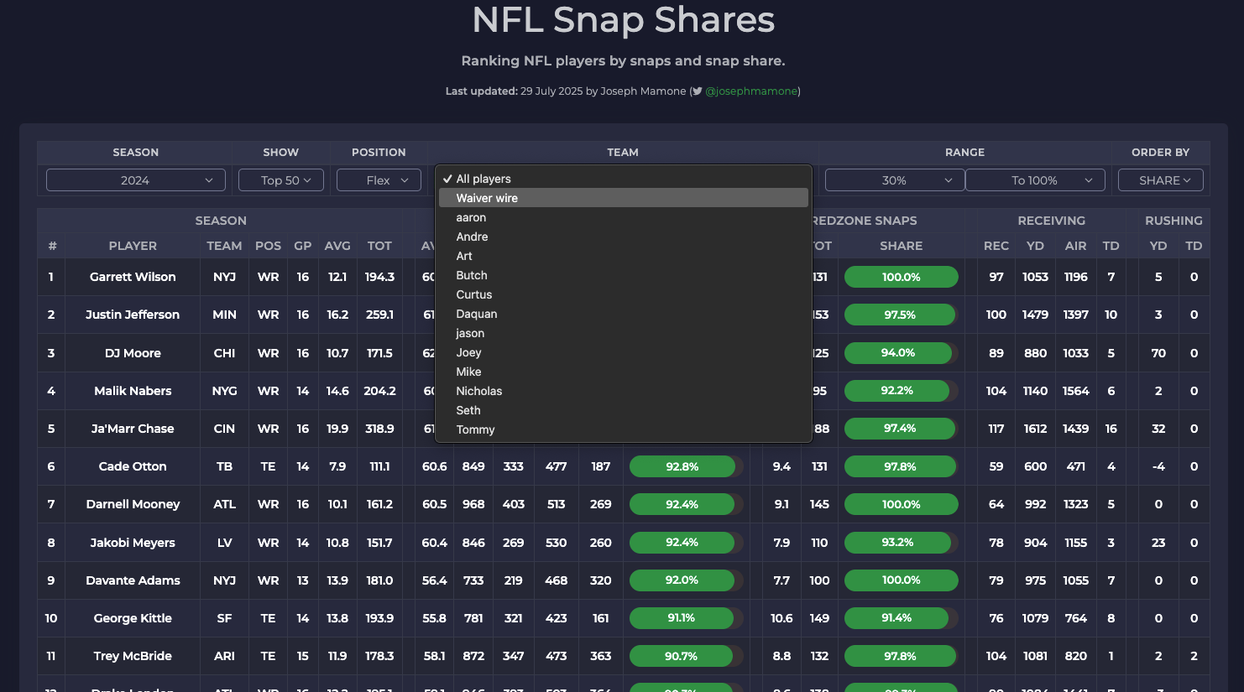Click Justin Jefferson's 97.5% redzone share bar
This screenshot has width=1244, height=692.
(902, 315)
